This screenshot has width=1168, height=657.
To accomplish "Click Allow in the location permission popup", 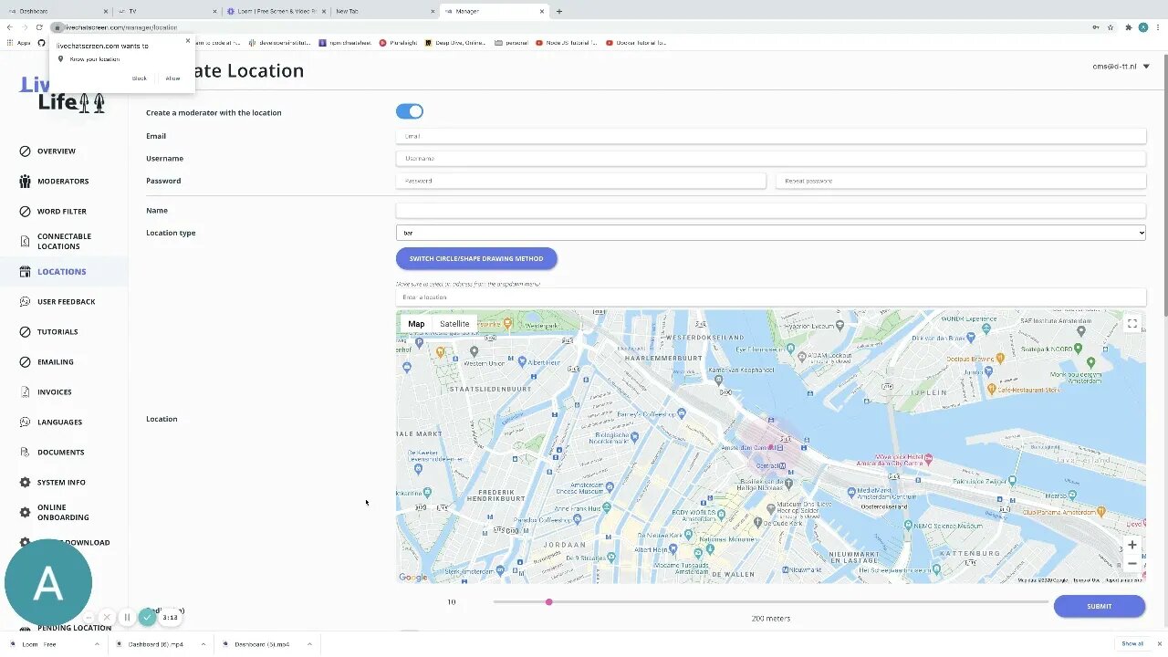I will (172, 78).
